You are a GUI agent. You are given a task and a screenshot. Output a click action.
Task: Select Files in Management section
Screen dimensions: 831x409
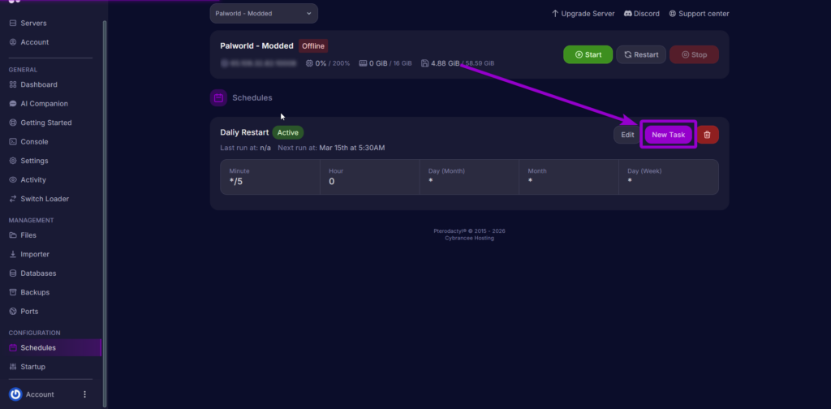(x=28, y=235)
